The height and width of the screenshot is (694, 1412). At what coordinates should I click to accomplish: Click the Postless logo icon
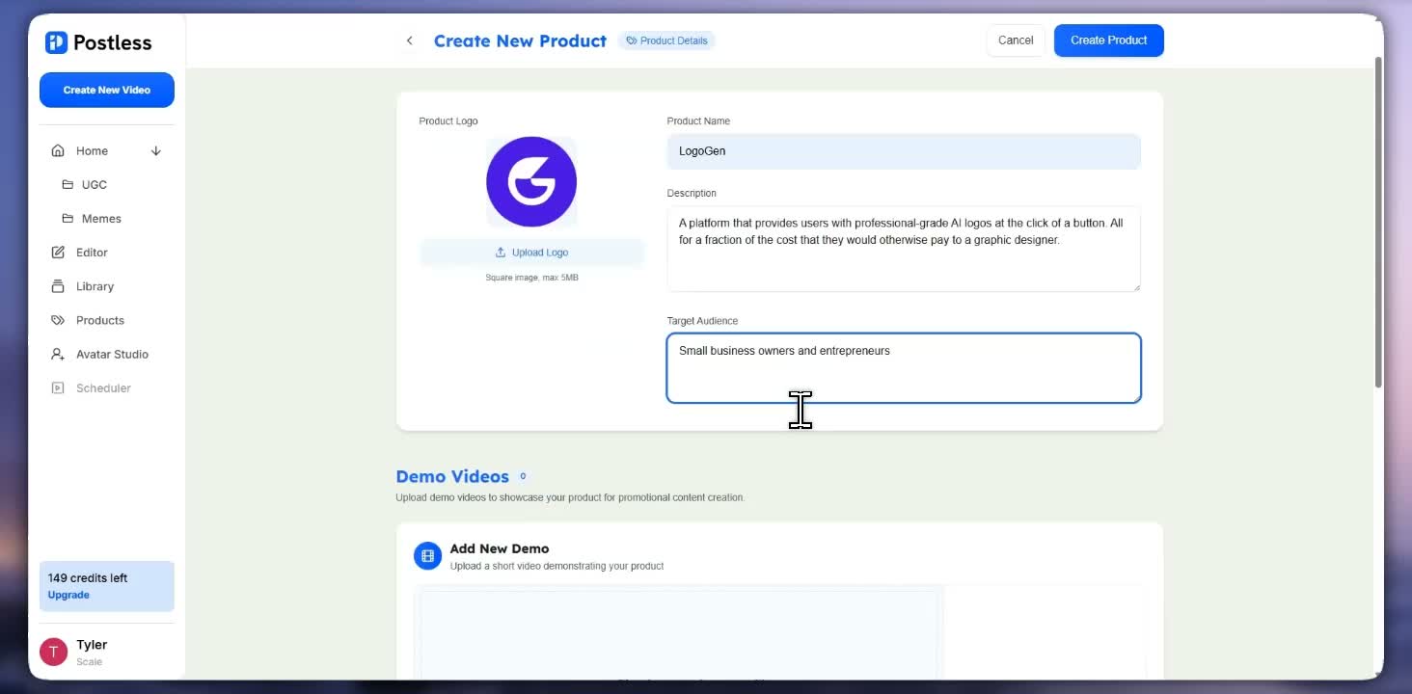click(56, 42)
